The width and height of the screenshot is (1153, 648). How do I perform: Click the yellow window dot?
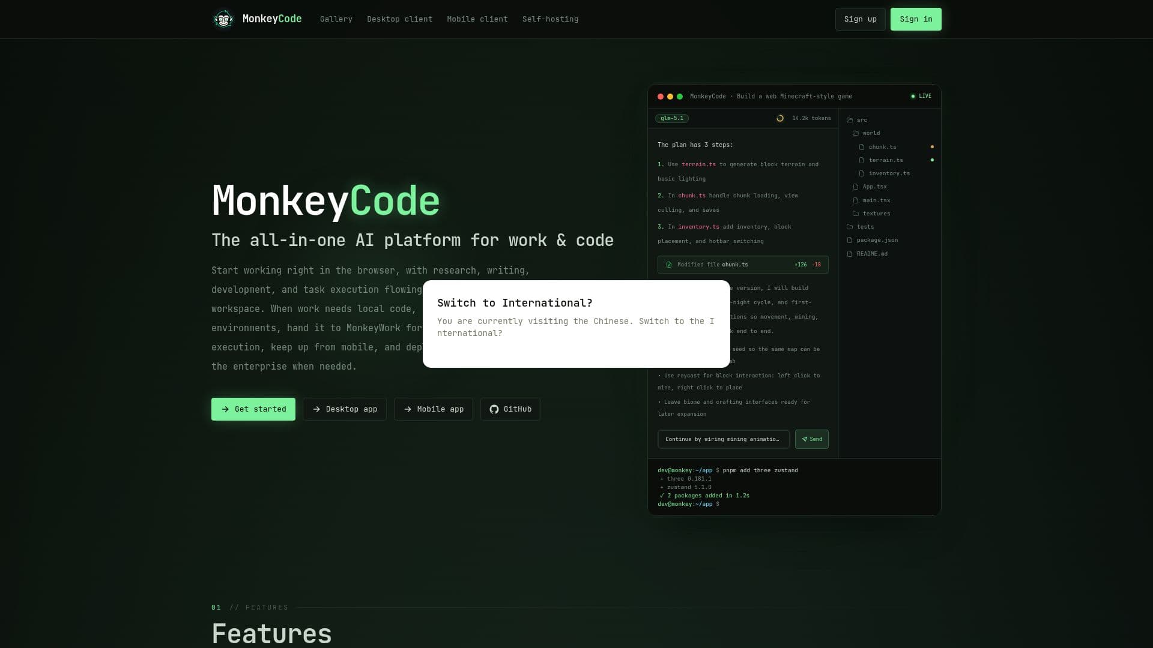pos(670,97)
